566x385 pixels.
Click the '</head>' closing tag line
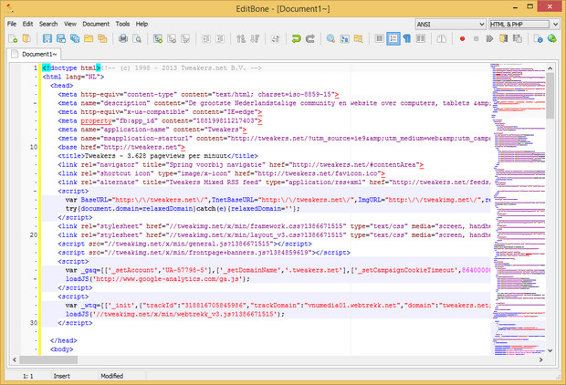pos(64,340)
